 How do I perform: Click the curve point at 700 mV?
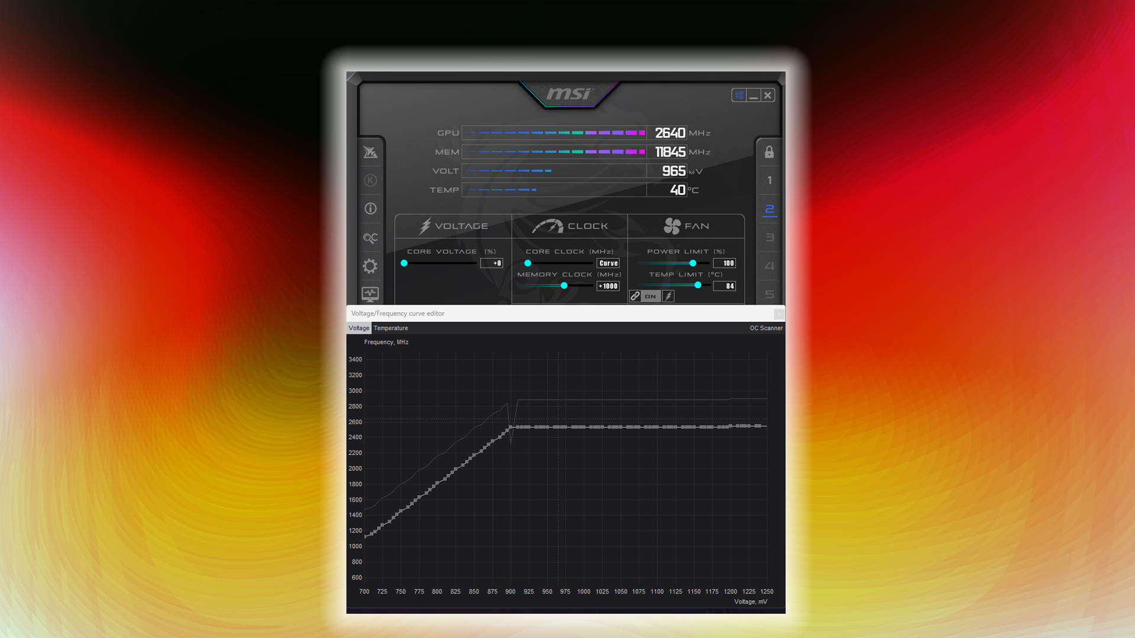pyautogui.click(x=365, y=536)
